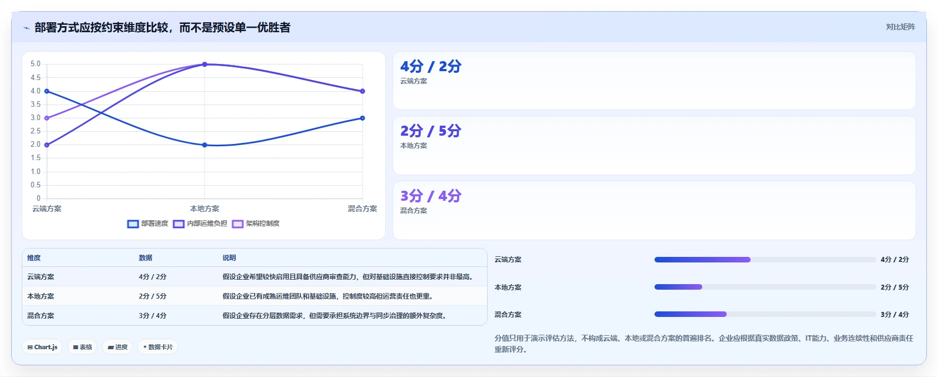Viewport: 938px width, 377px height.
Task: Click the 云端方案 label beside progress bar
Action: click(x=508, y=260)
